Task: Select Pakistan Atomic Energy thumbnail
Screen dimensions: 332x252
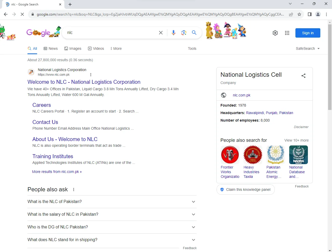Action: tap(275, 155)
